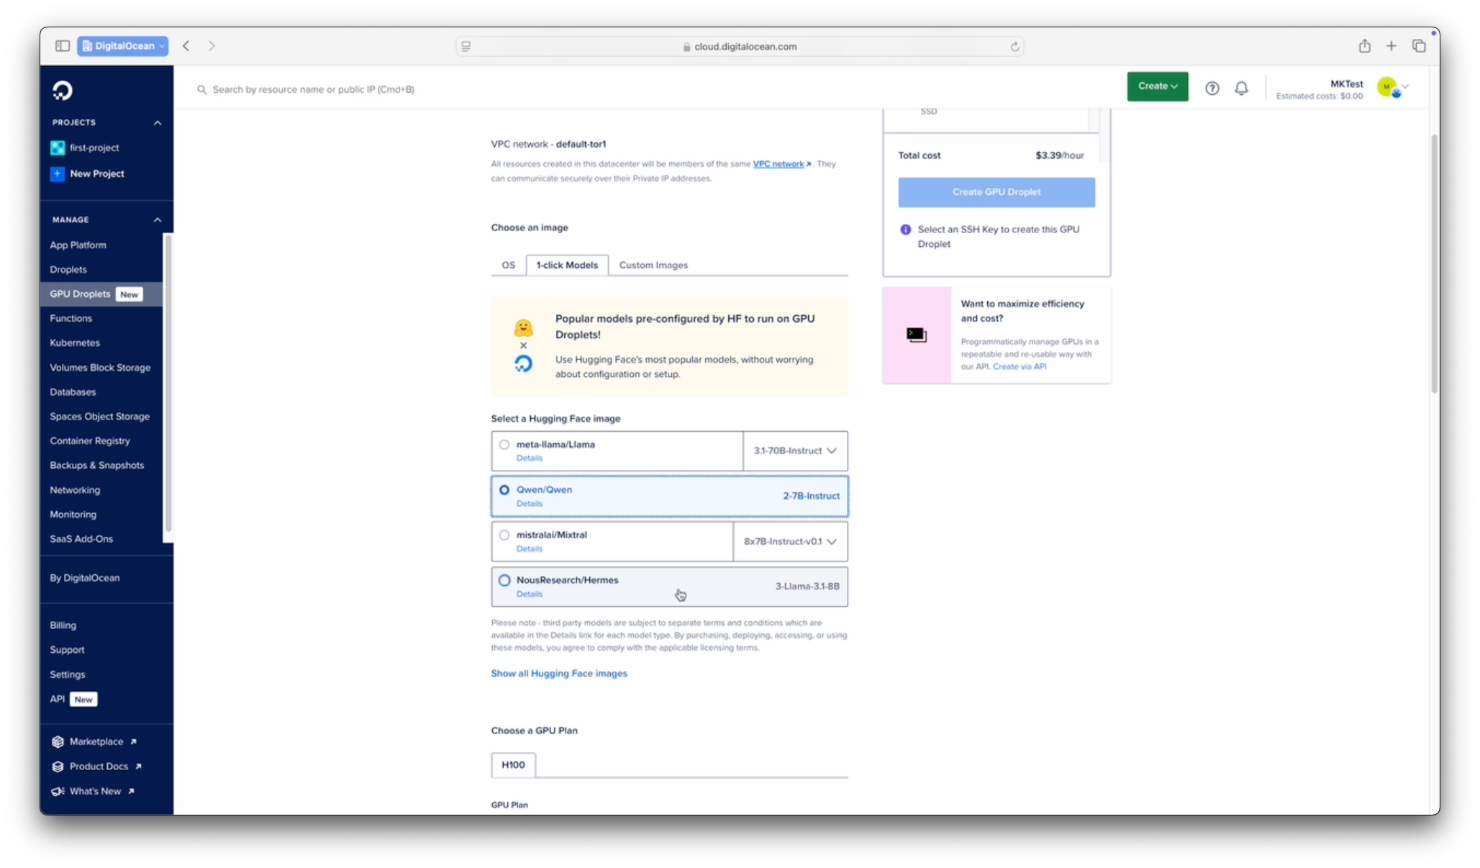Viewport: 1480px width, 868px height.
Task: Click Create GPU Droplet button
Action: pyautogui.click(x=996, y=191)
